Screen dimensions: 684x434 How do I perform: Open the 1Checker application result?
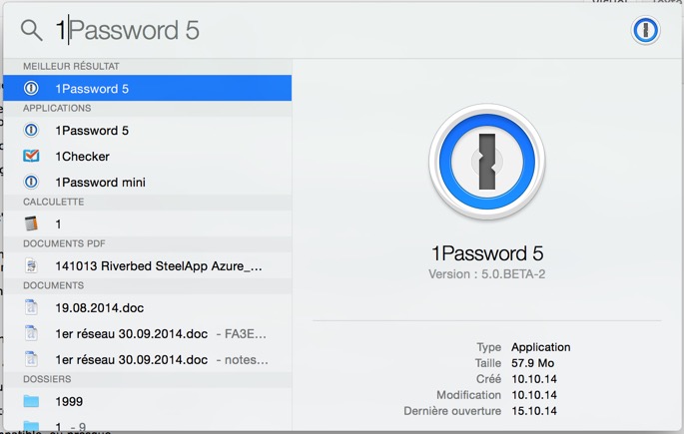tap(148, 156)
